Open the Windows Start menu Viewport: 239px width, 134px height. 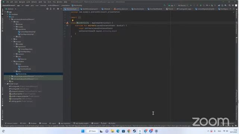click(x=83, y=131)
